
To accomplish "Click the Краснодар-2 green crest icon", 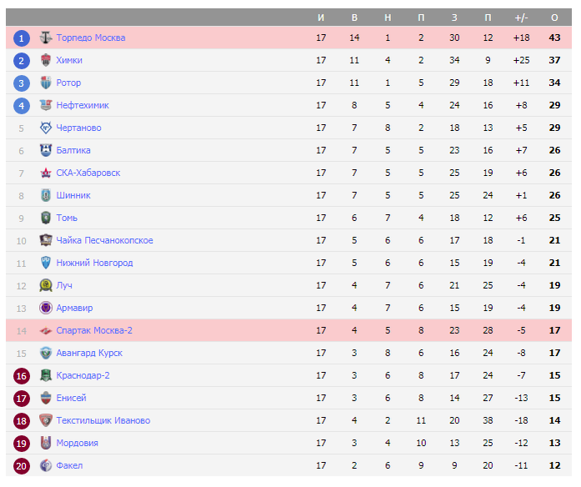I will pos(46,375).
